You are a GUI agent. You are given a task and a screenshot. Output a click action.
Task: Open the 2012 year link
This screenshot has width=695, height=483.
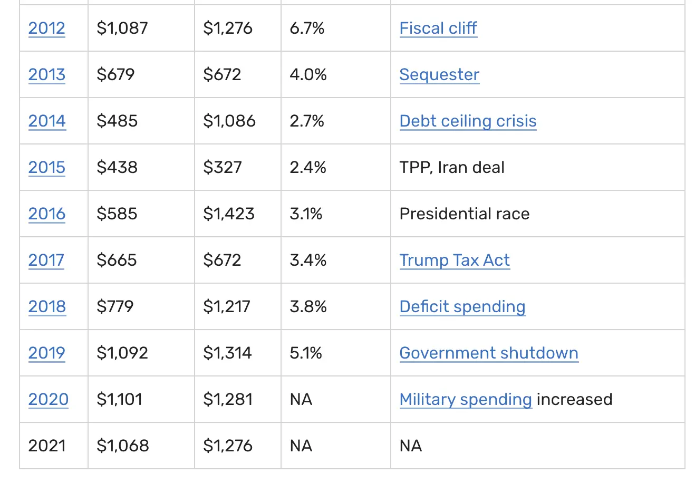[46, 28]
